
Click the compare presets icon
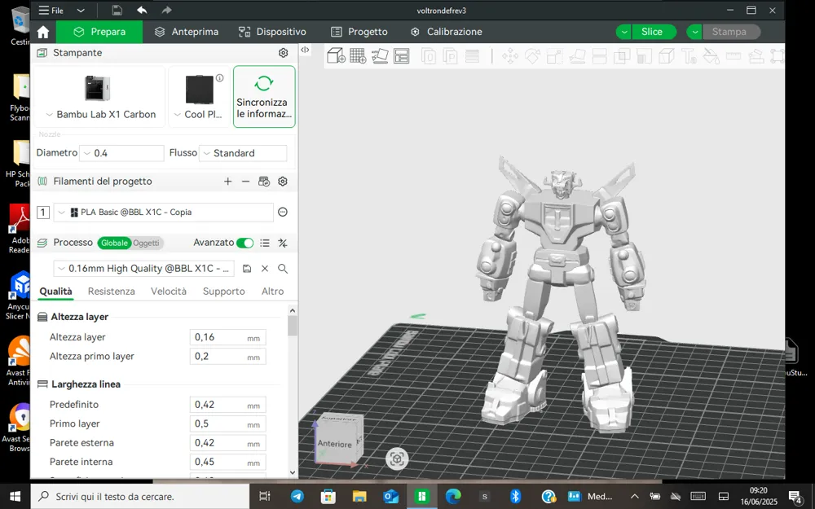pyautogui.click(x=283, y=243)
